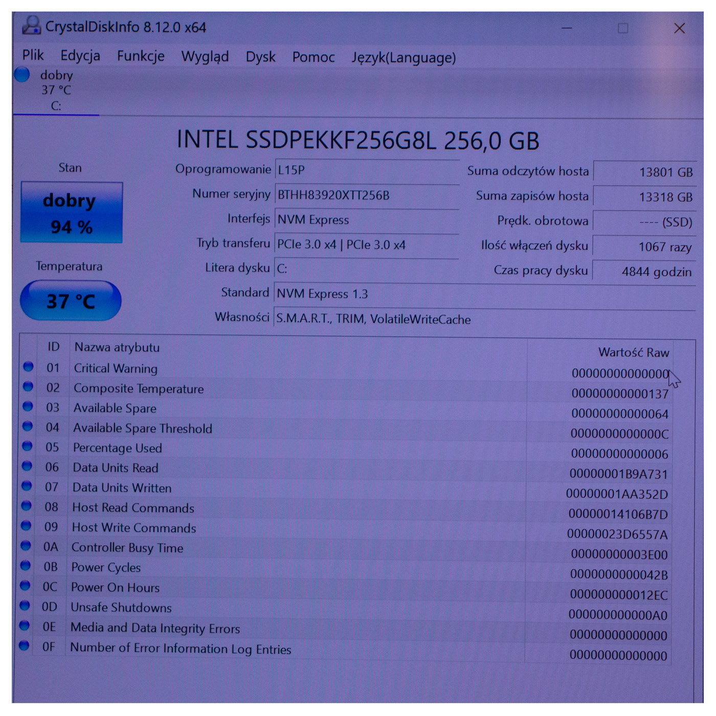Click raw value 00000001B9A731
Viewport: 716px width, 716px height.
pyautogui.click(x=619, y=474)
